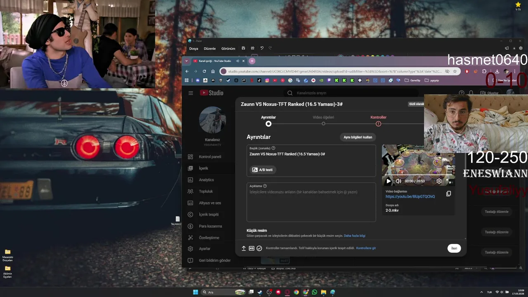This screenshot has height=297, width=528.
Task: Open the Windows Start menu
Action: tap(196, 292)
